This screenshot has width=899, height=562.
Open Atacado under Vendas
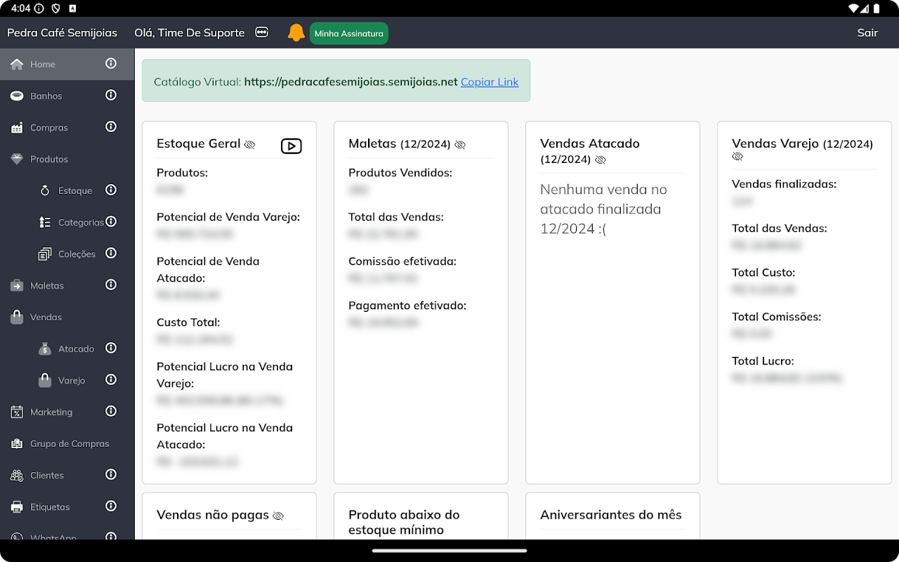pos(76,348)
